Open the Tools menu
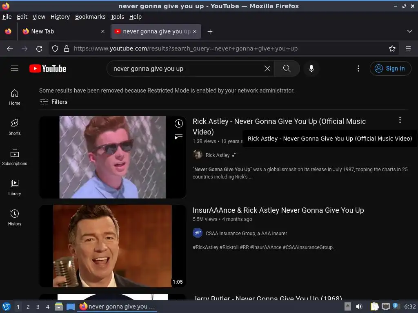 (x=117, y=17)
